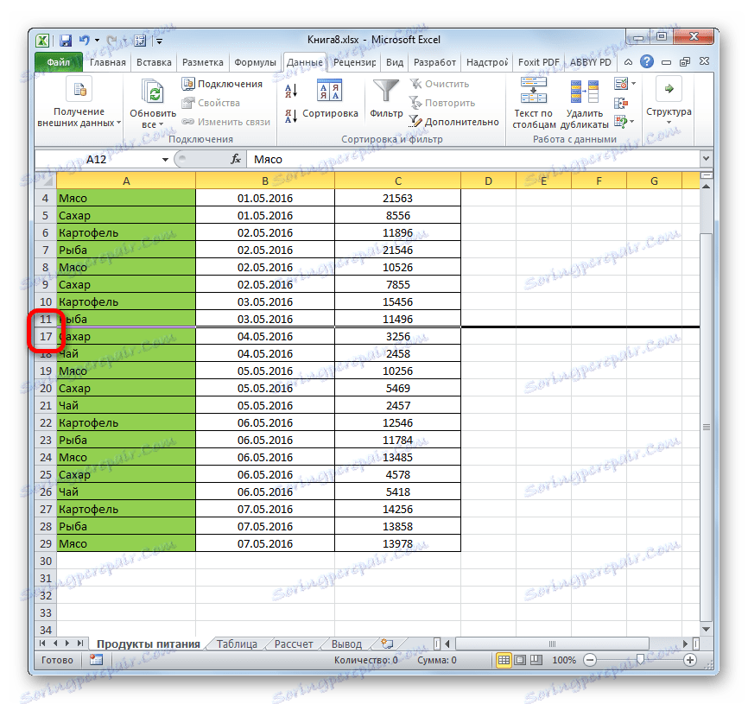The image size is (748, 704).
Task: Open the Undo history dropdown
Action: tap(95, 40)
